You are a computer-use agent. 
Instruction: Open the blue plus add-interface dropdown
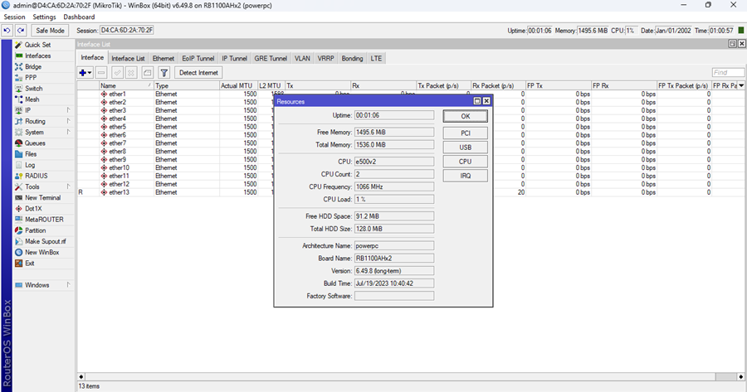[85, 73]
